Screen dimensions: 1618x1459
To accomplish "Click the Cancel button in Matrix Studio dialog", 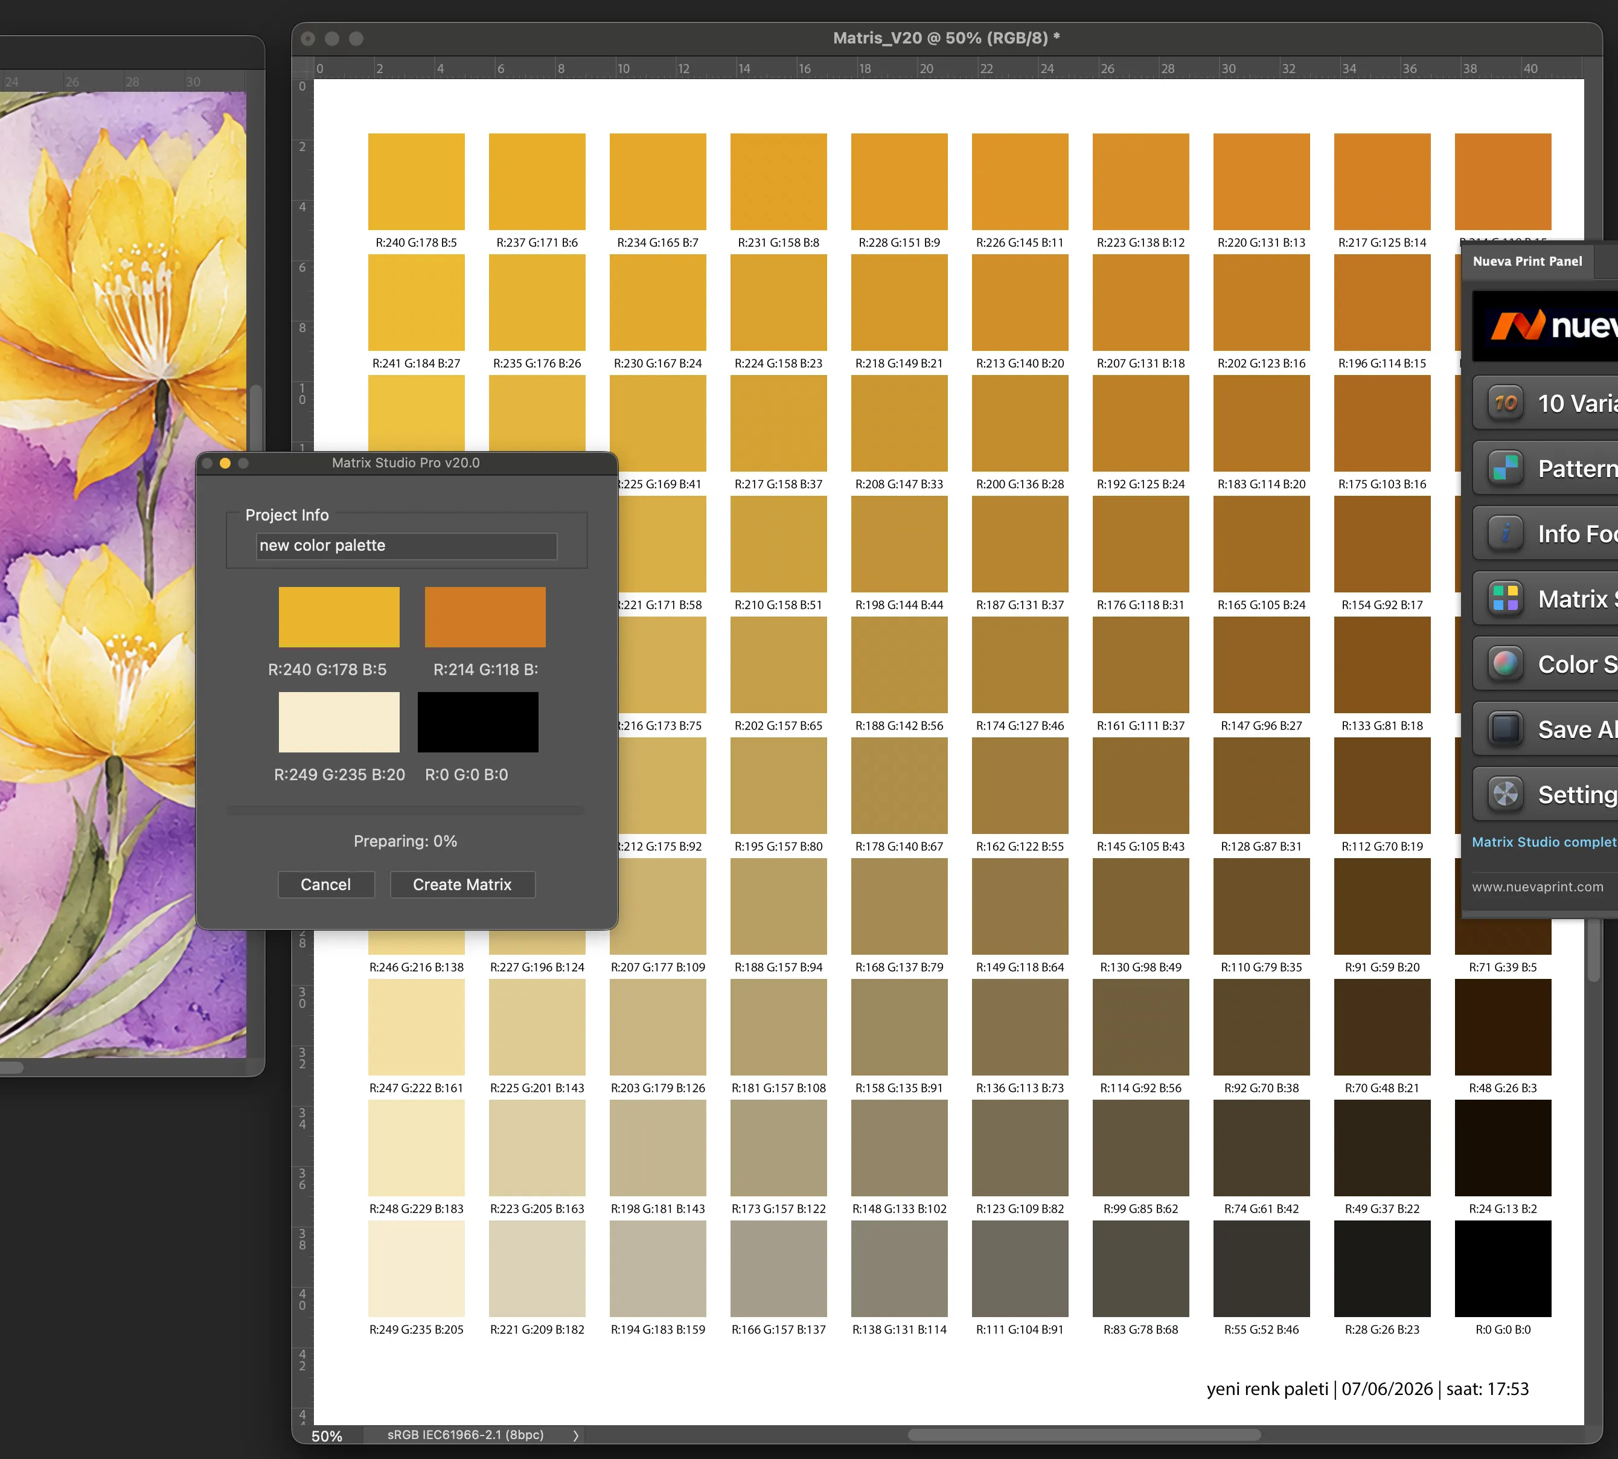I will 325,884.
